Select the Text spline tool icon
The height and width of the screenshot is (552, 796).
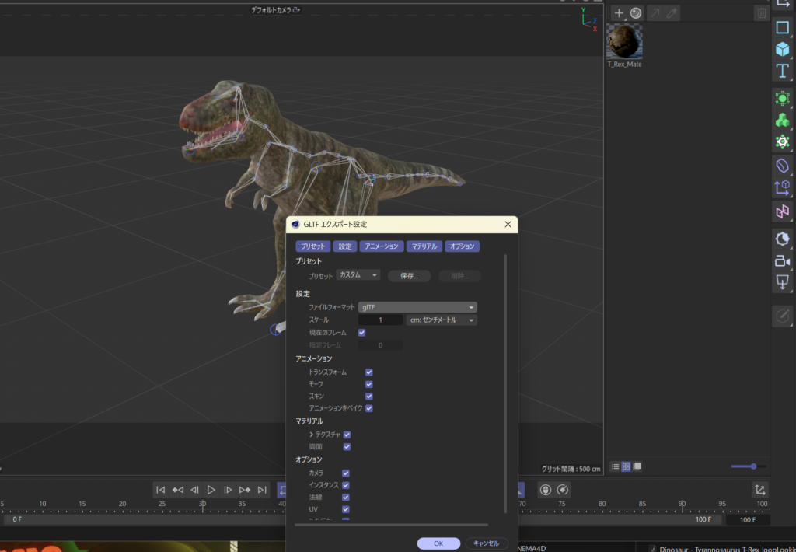pos(782,72)
